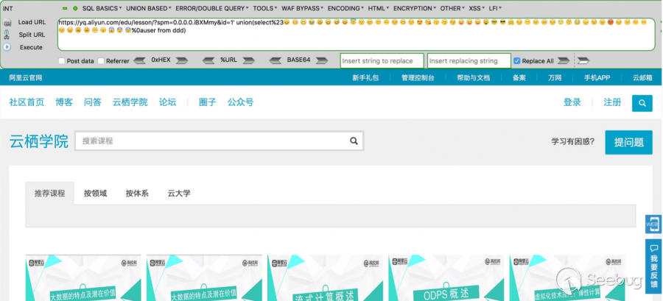The height and width of the screenshot is (301, 663).
Task: Select the 推荐课程 tab
Action: click(50, 194)
